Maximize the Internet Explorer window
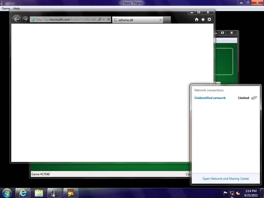 pyautogui.click(x=199, y=12)
